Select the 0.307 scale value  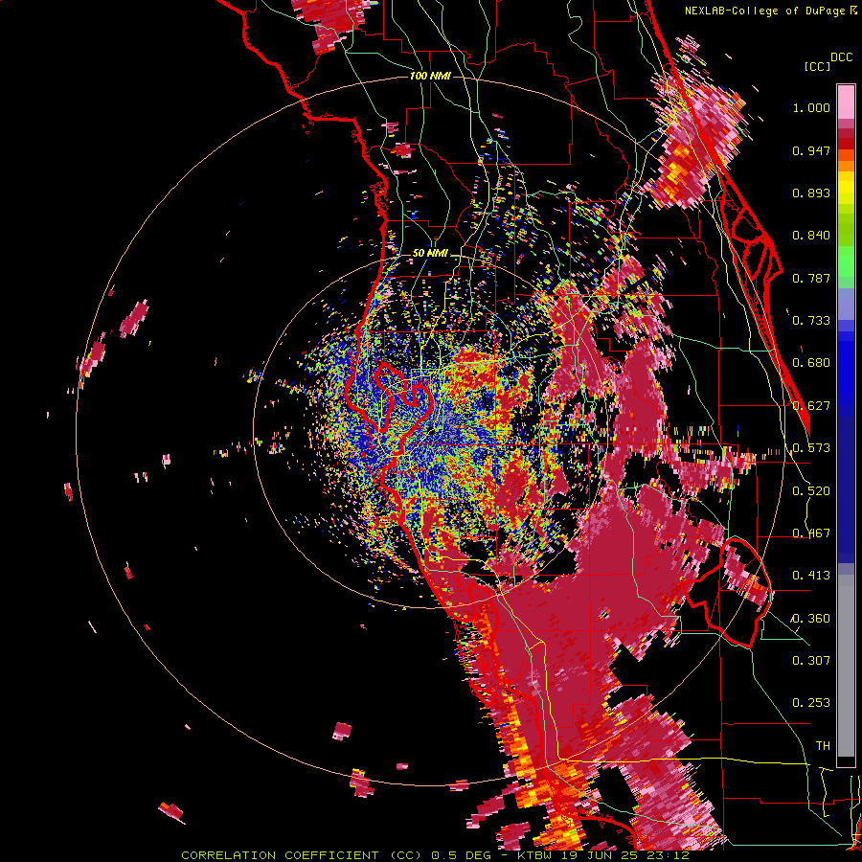pos(811,661)
